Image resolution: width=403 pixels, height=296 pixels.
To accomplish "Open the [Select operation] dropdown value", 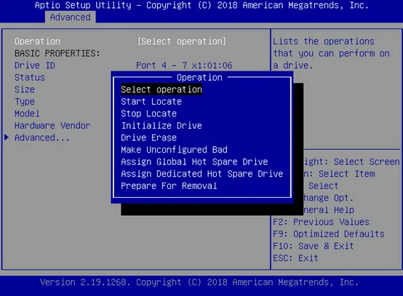I will click(x=182, y=41).
